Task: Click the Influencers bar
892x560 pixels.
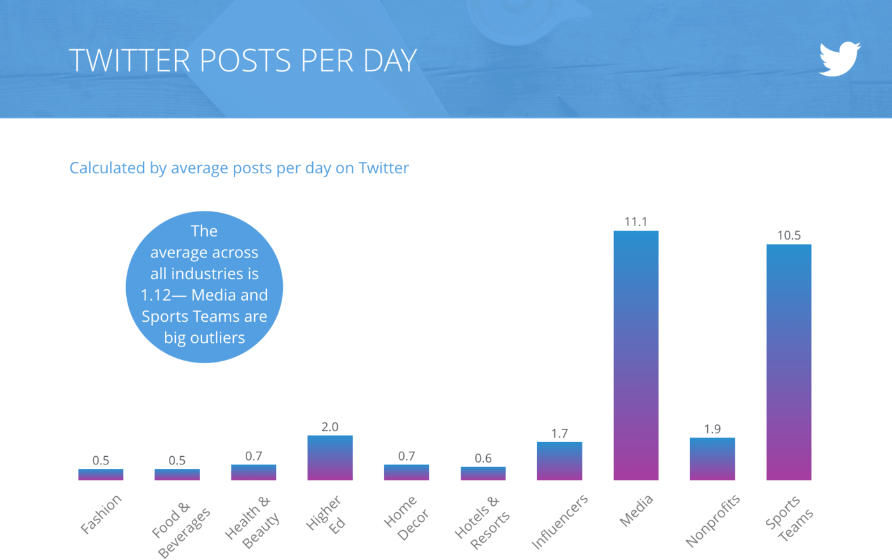Action: pos(559,461)
